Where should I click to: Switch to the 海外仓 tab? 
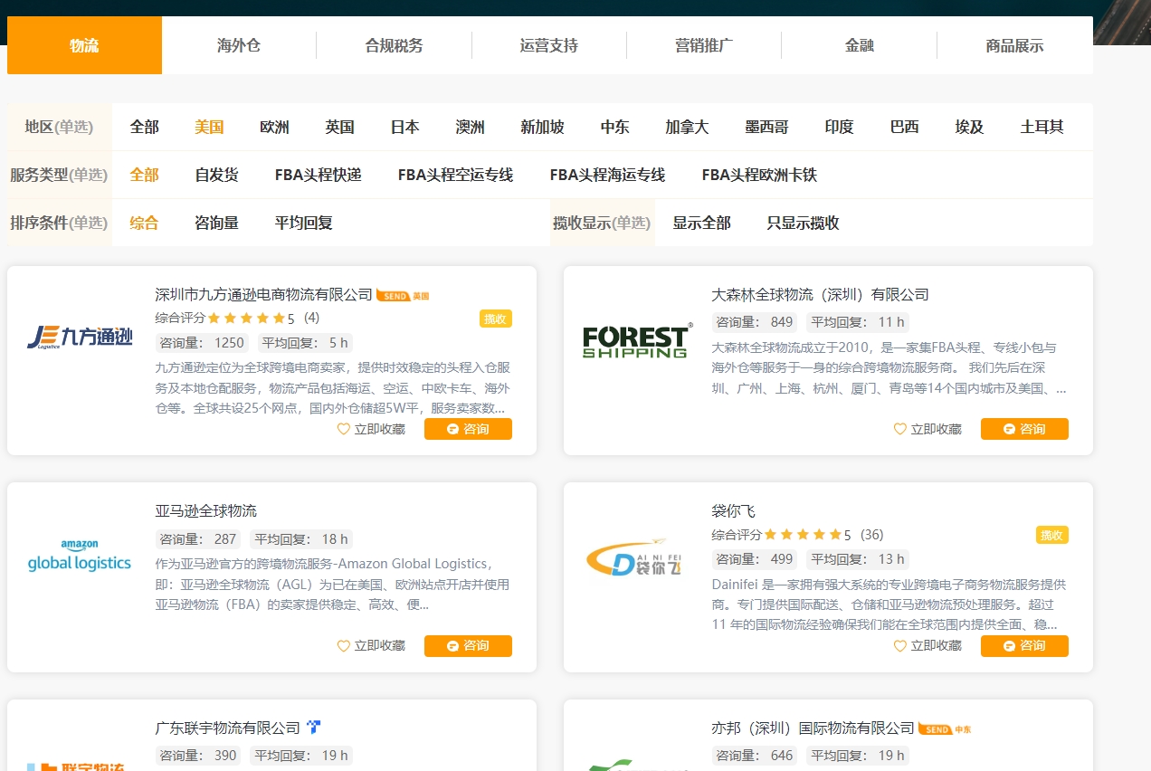point(239,45)
